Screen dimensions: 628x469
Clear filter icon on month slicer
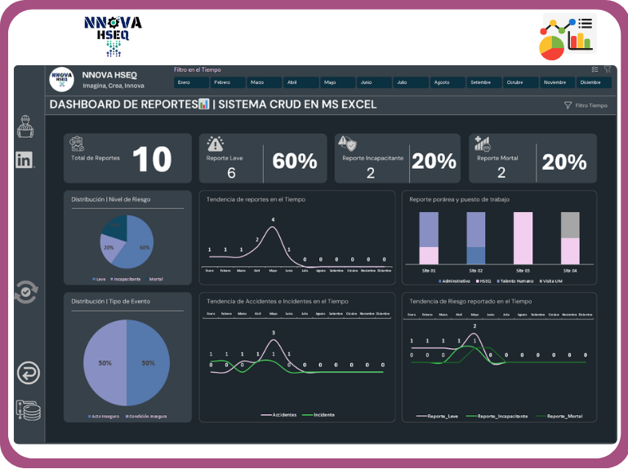pyautogui.click(x=607, y=69)
